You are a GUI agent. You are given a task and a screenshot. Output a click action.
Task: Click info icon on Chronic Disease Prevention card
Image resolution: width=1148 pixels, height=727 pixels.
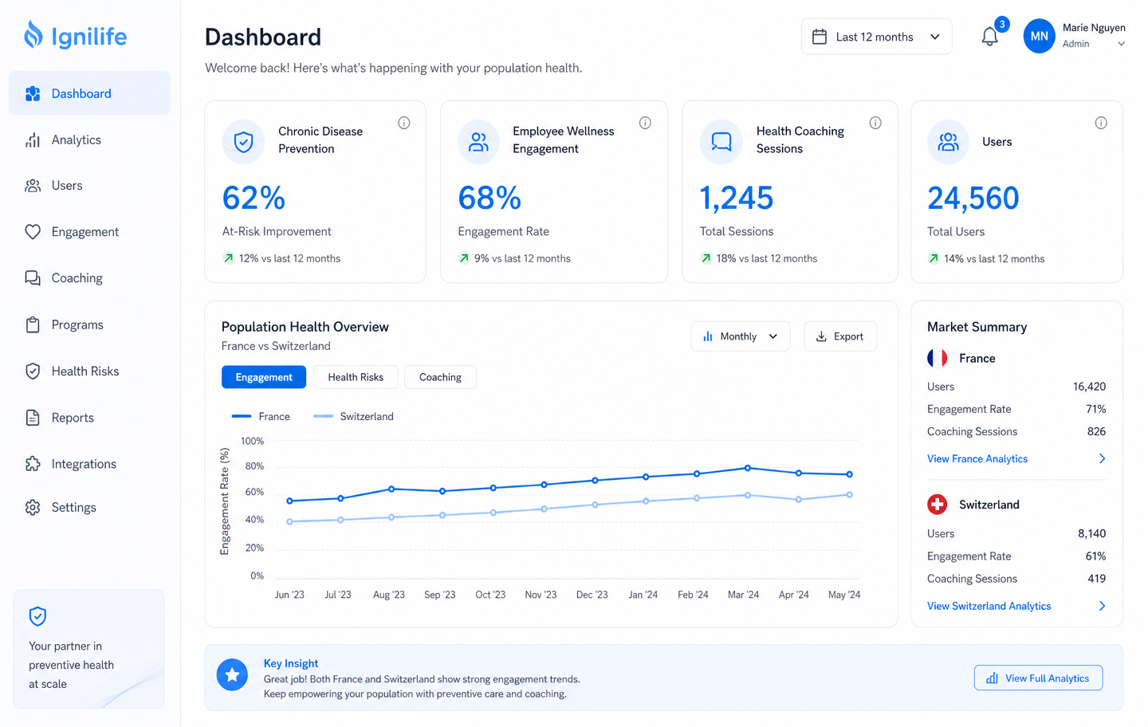[404, 123]
